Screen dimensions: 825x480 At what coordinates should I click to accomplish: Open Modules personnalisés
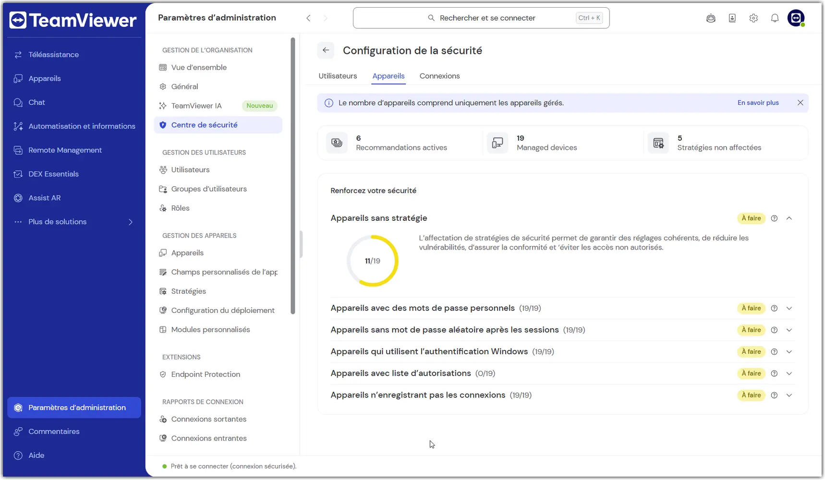point(218,329)
